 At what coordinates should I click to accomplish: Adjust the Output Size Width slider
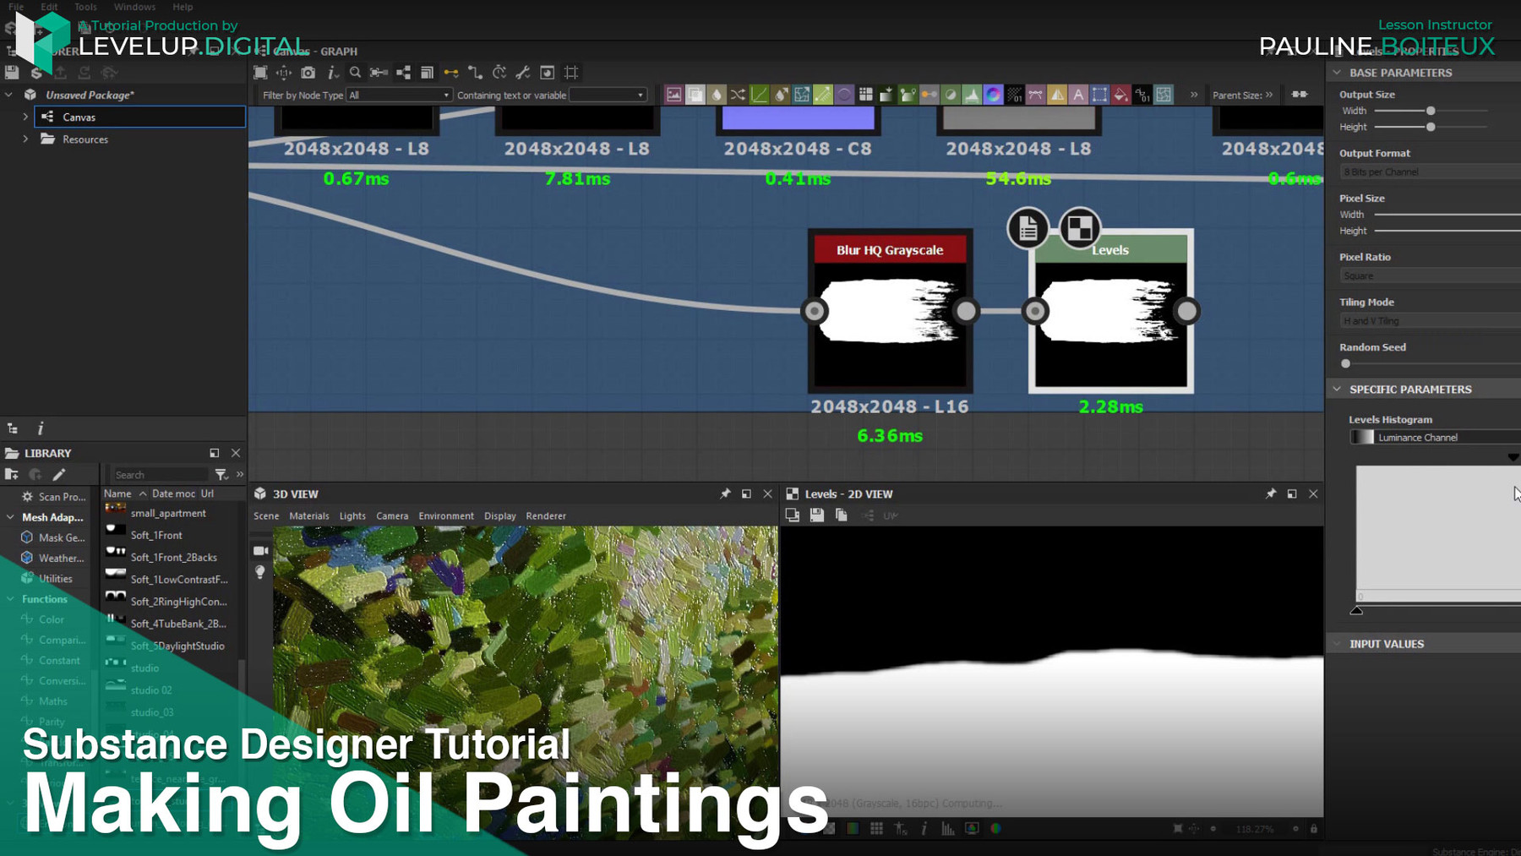(1431, 110)
